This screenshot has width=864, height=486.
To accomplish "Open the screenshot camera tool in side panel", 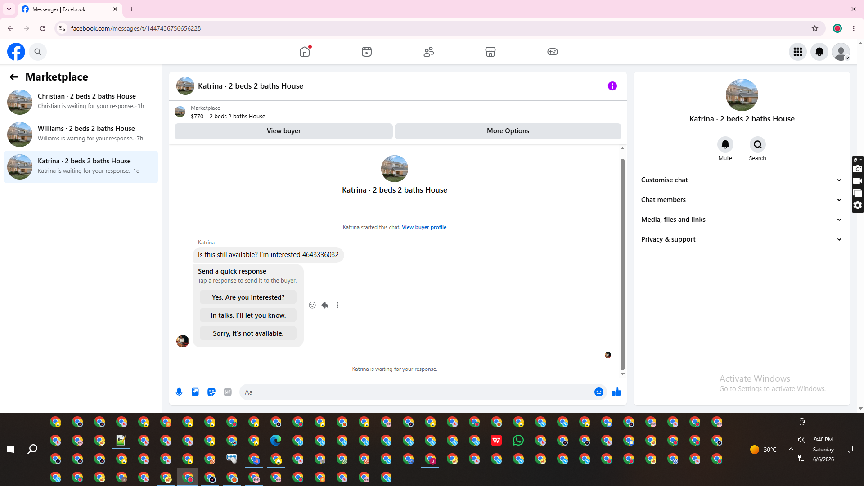I will tap(858, 169).
